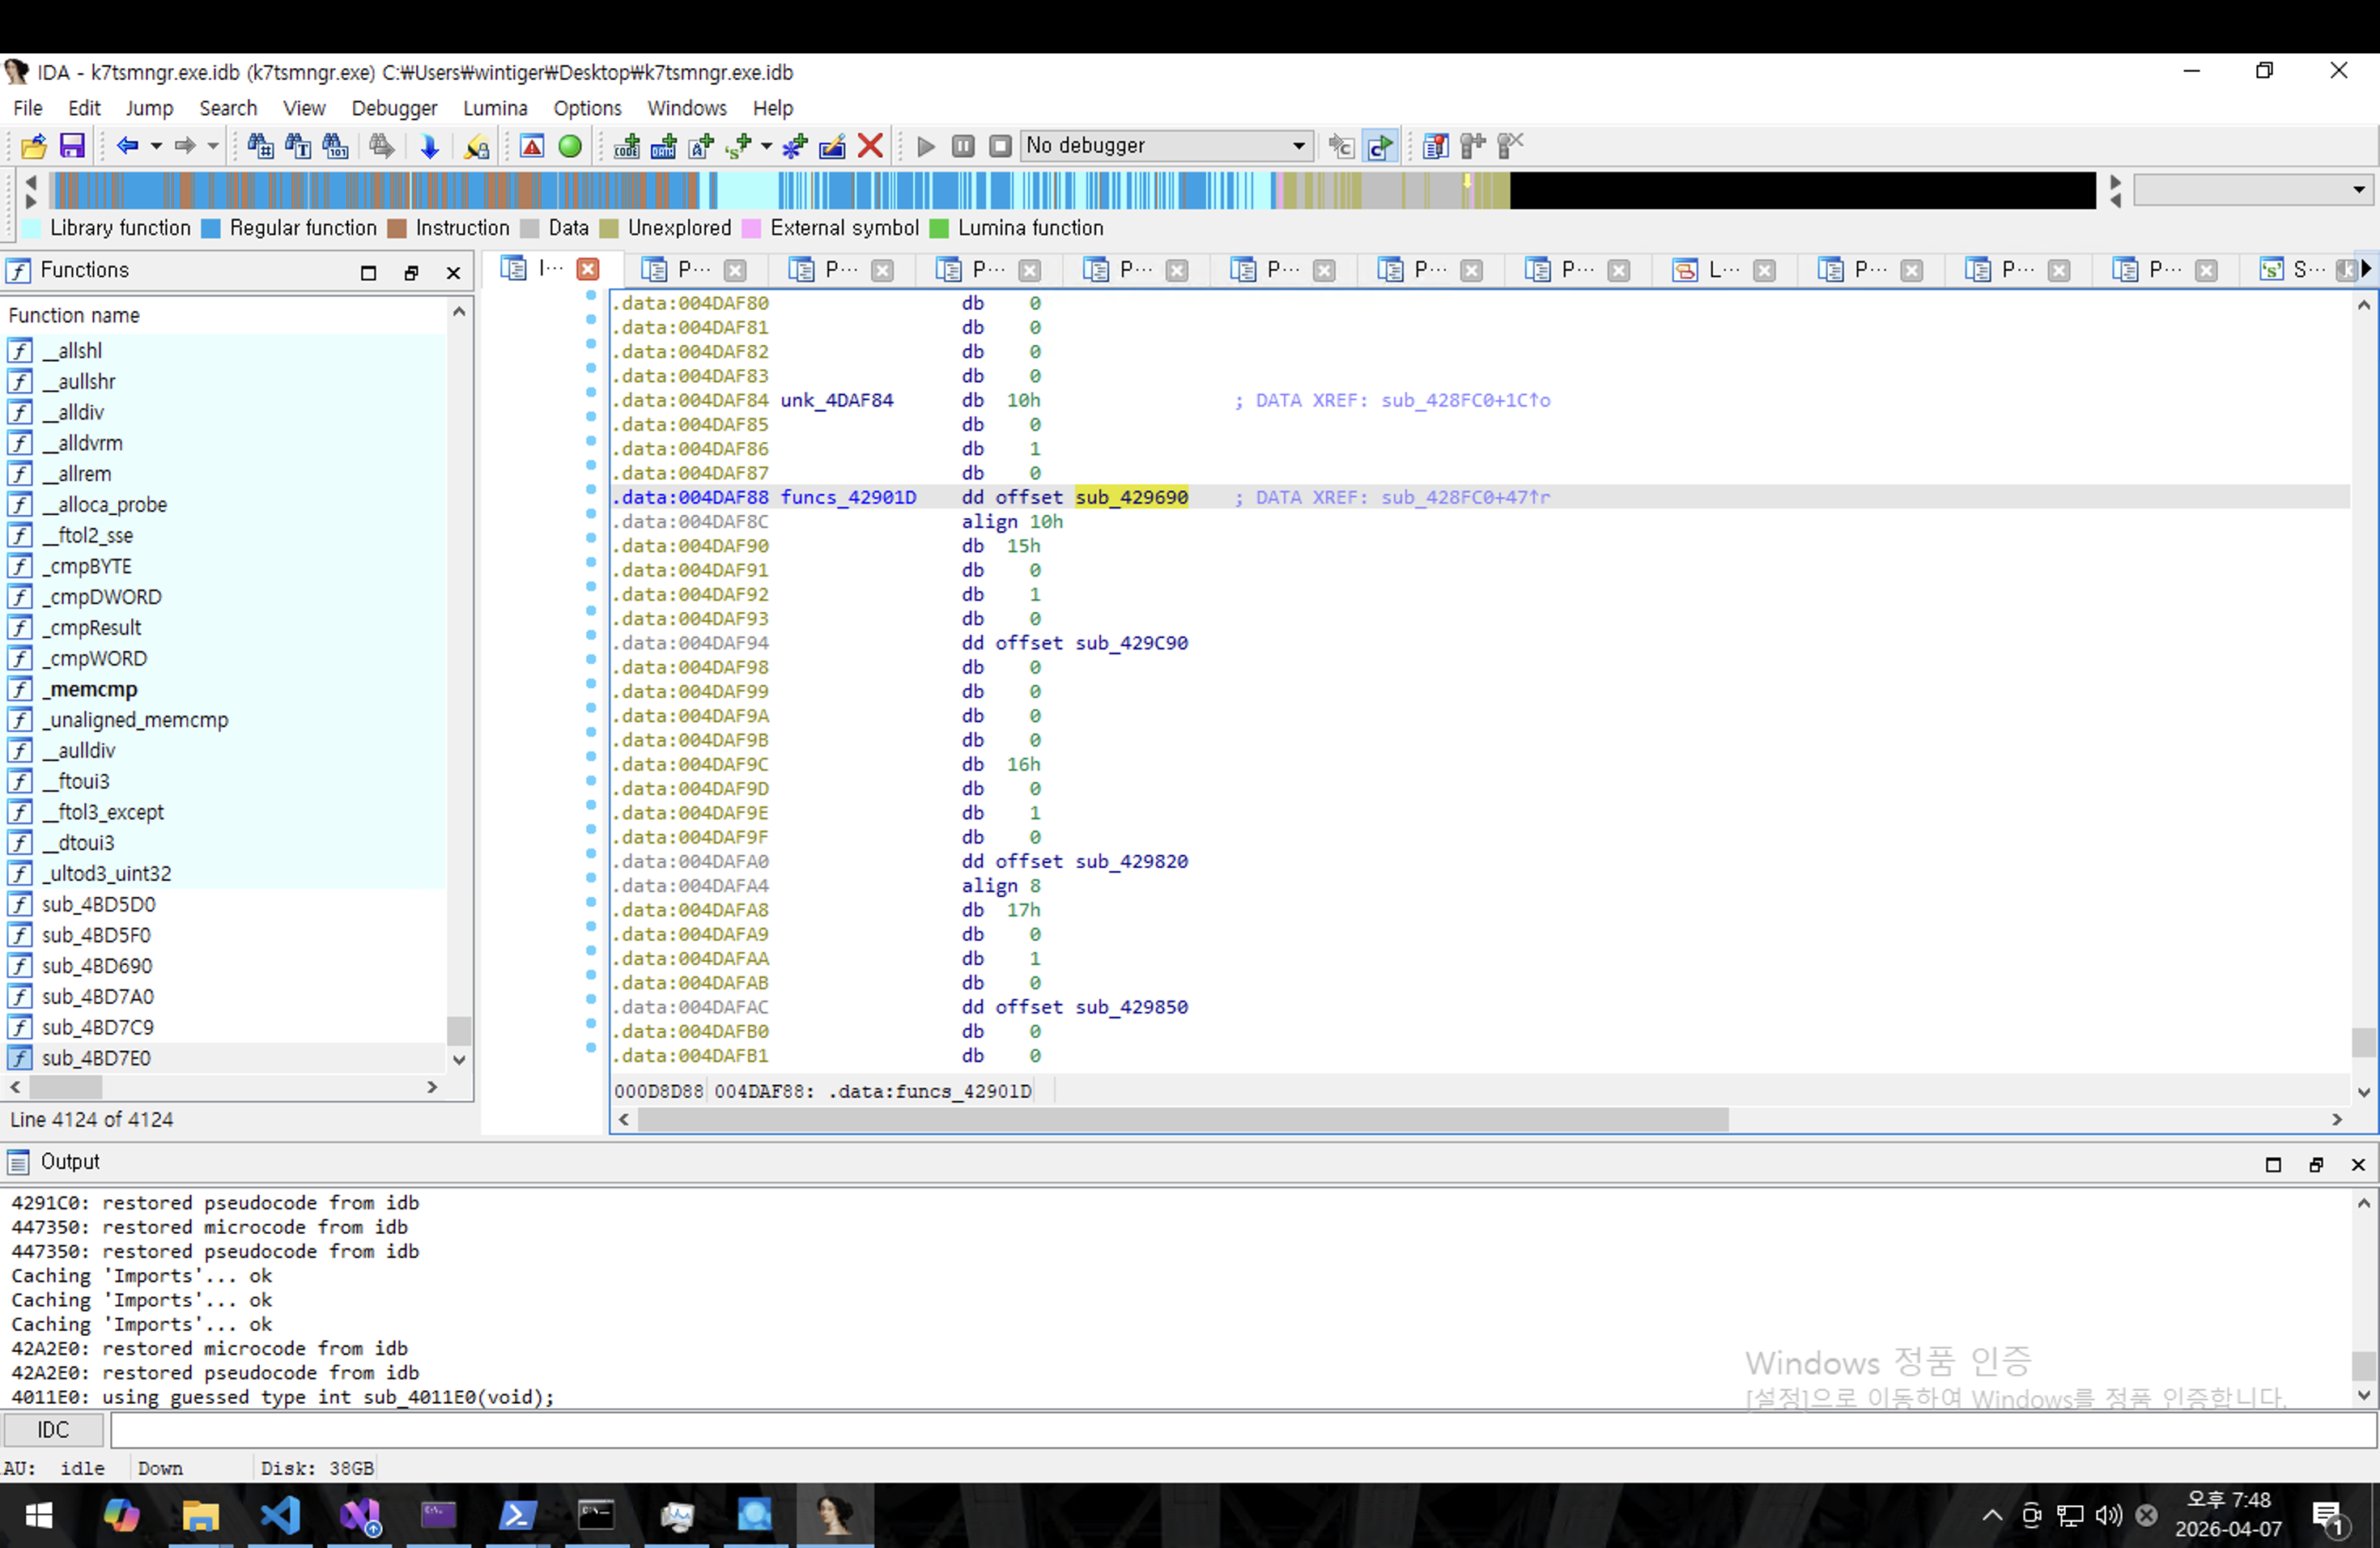Click the blue down arrow icon

(429, 146)
